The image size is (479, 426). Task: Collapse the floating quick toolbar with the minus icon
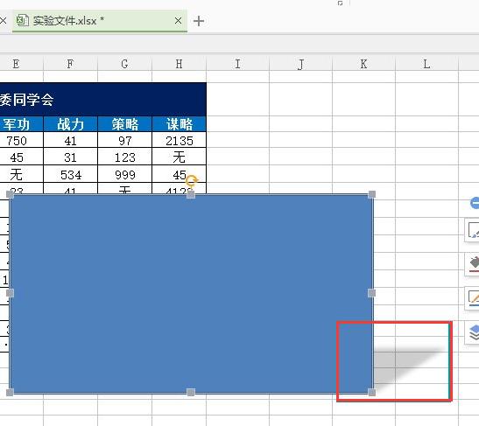tap(475, 203)
